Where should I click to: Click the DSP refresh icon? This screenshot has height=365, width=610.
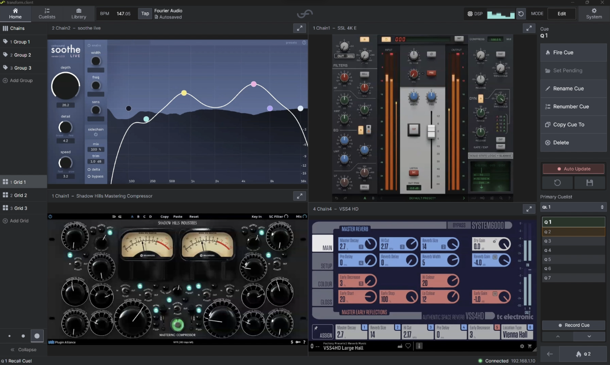click(x=521, y=14)
